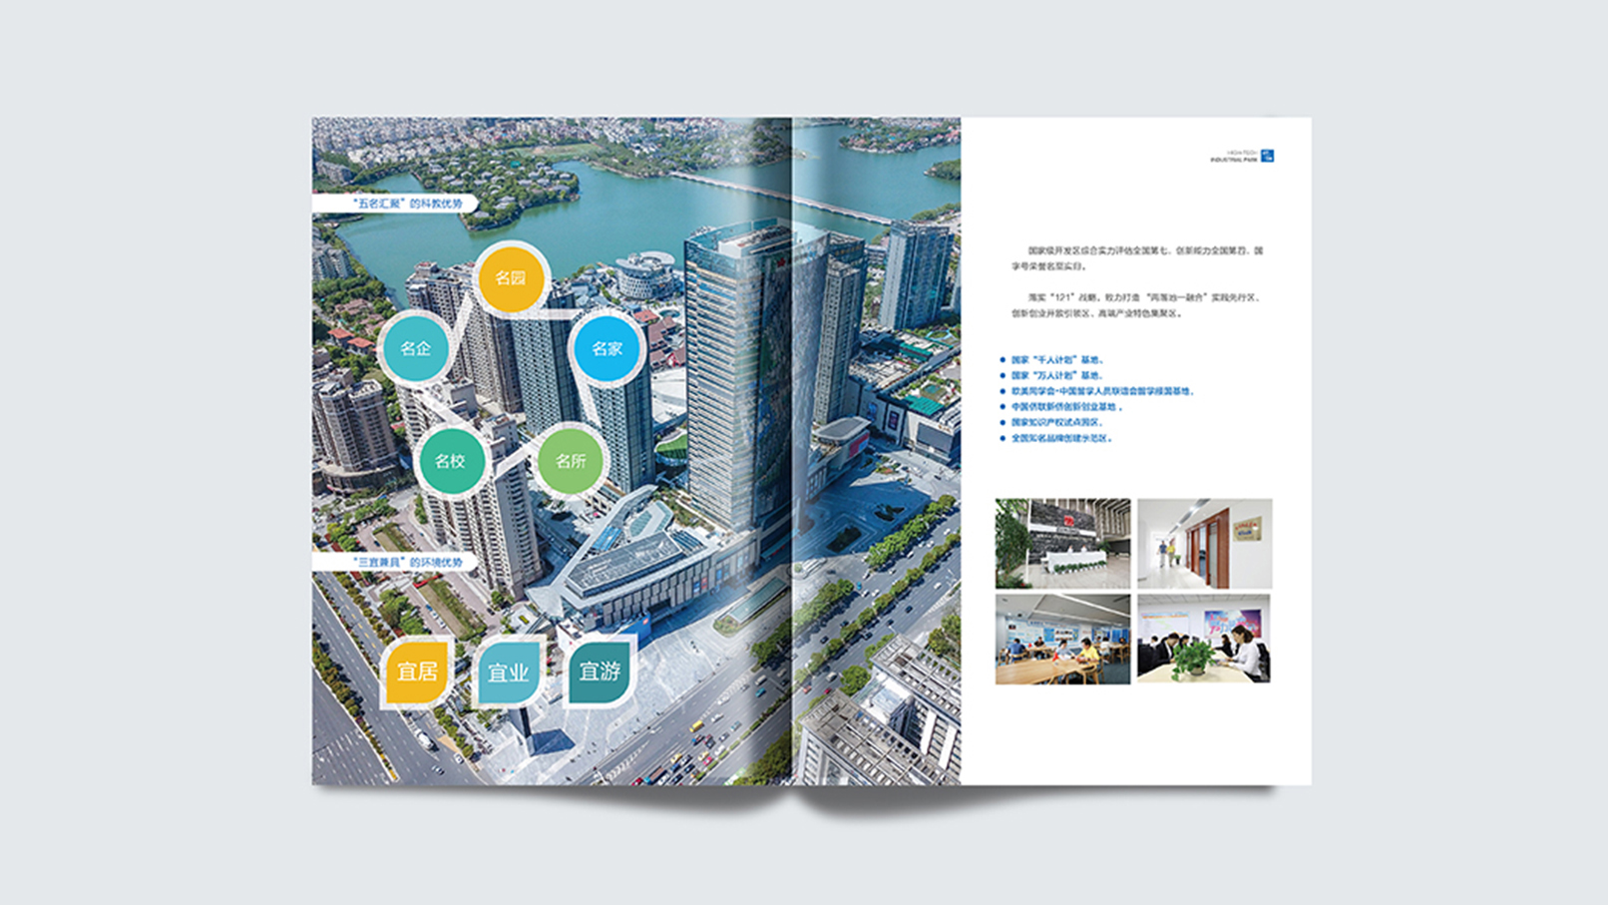
Task: Click the light blue 宜业 leaf badge
Action: pos(508,673)
